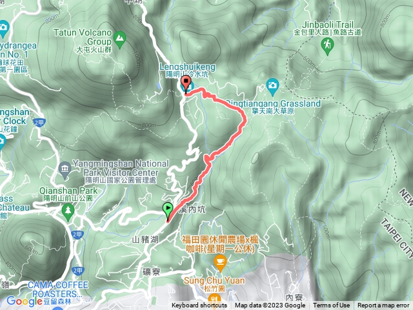Open Keyboard shortcuts
Screen dimensions: 413x310
point(199,305)
